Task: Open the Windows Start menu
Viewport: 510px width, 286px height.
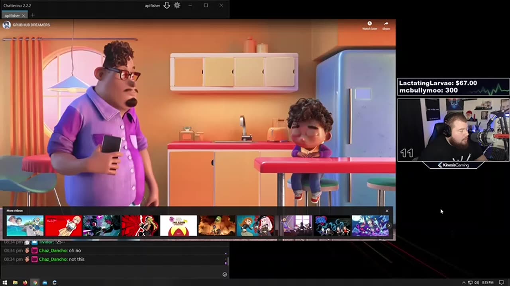Action: click(x=5, y=282)
